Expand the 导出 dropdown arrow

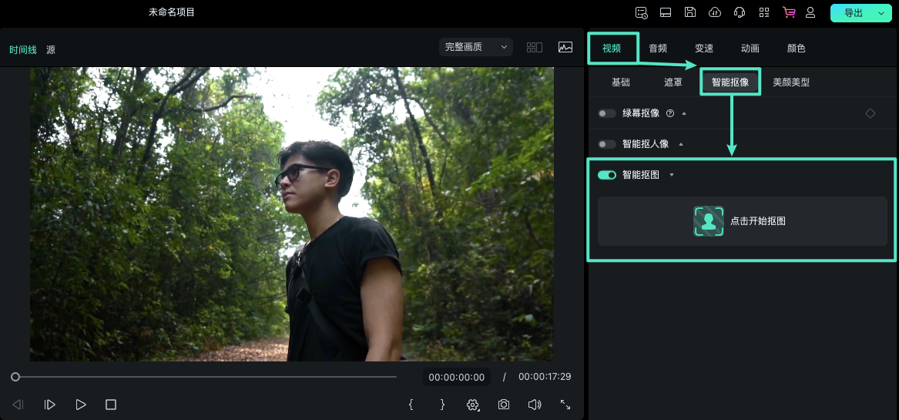click(882, 13)
